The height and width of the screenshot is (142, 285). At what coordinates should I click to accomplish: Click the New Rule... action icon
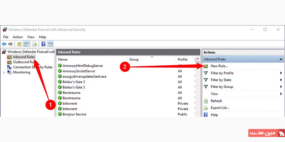[x=206, y=66]
